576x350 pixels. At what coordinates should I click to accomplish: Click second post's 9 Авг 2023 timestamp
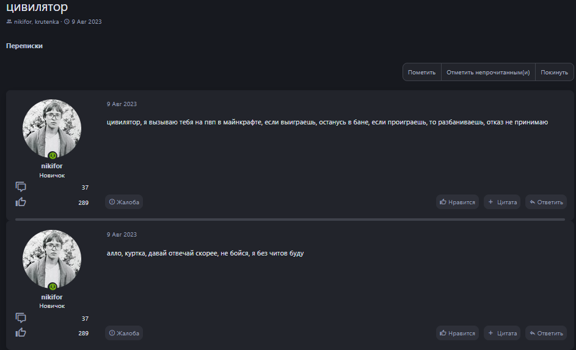122,235
